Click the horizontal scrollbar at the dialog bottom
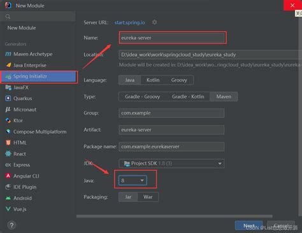 (x=175, y=216)
